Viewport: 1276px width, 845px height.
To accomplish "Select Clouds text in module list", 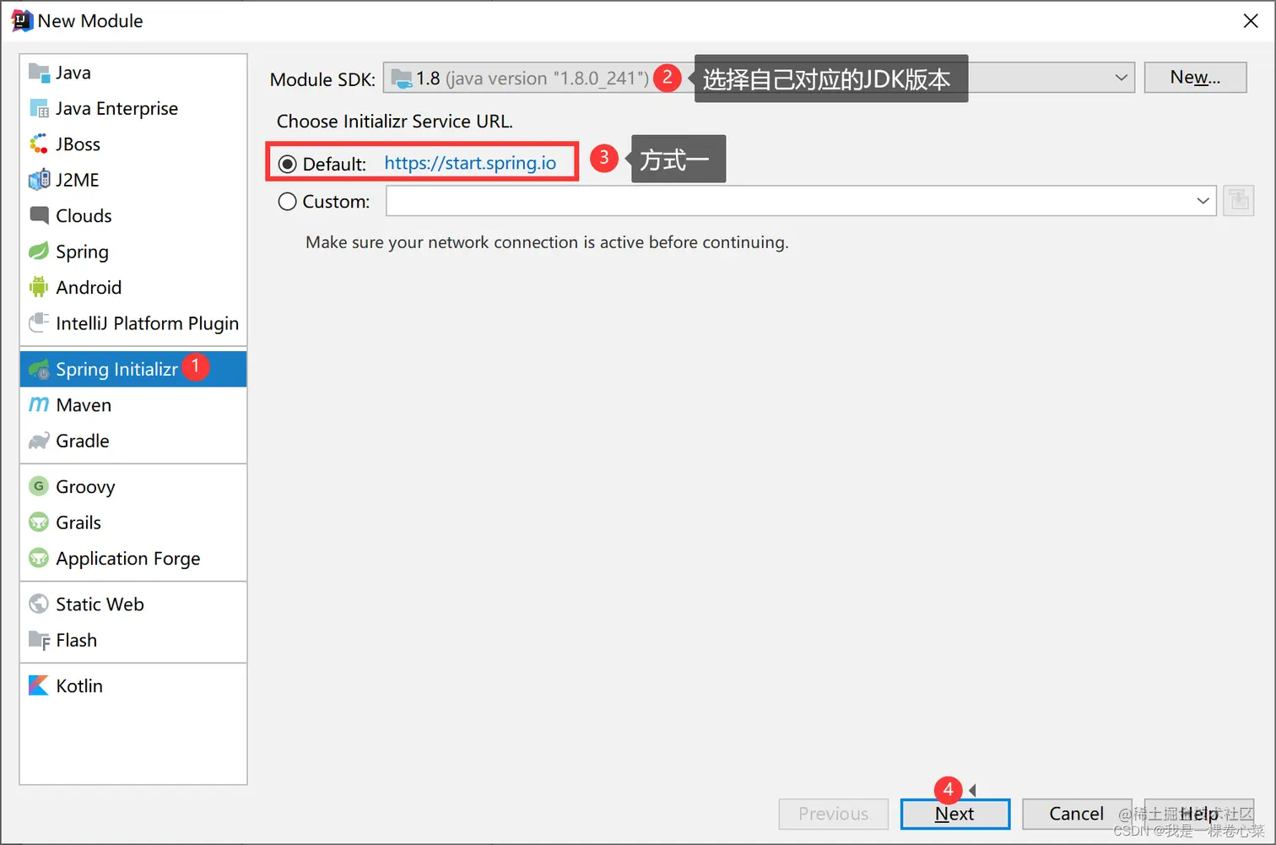I will click(x=84, y=215).
